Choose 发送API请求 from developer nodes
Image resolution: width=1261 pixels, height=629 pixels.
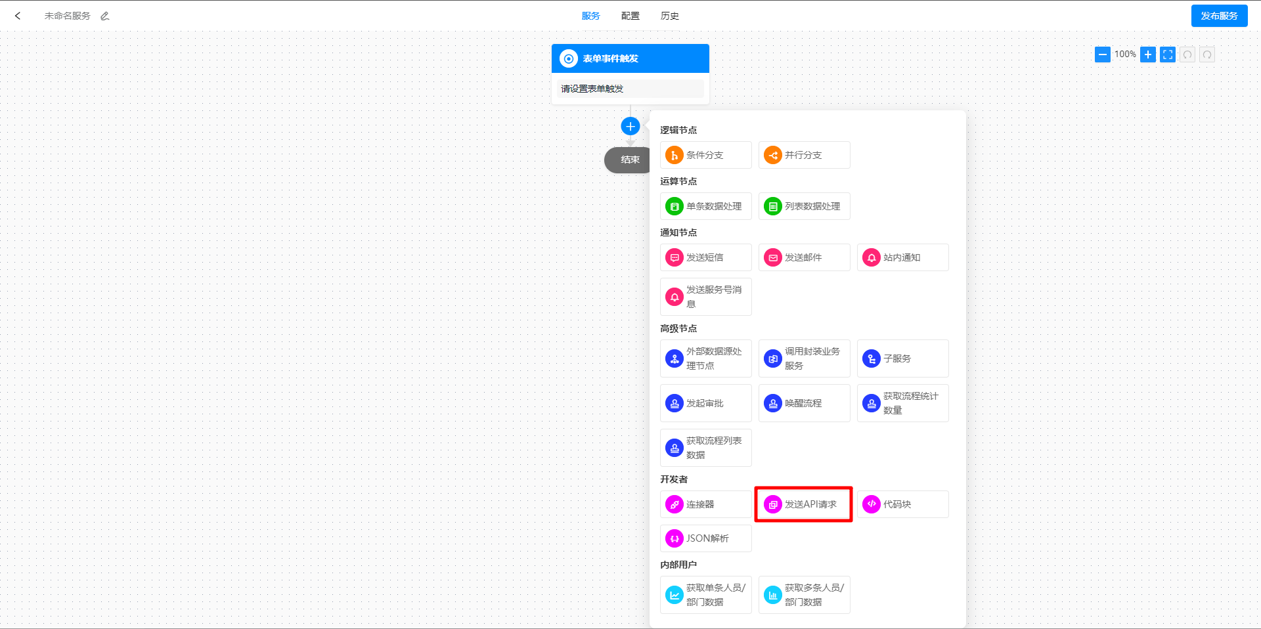(x=804, y=504)
